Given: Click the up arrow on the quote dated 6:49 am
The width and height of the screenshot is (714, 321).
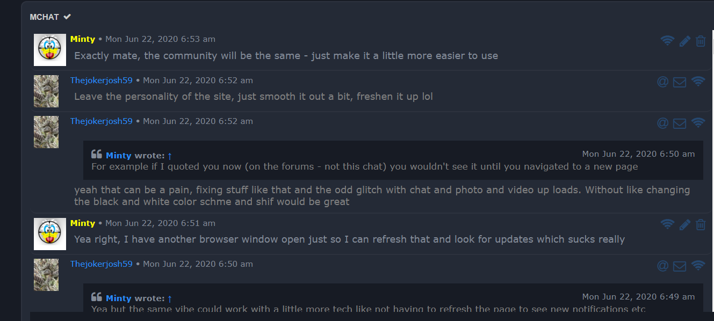Looking at the screenshot, I should pyautogui.click(x=170, y=298).
